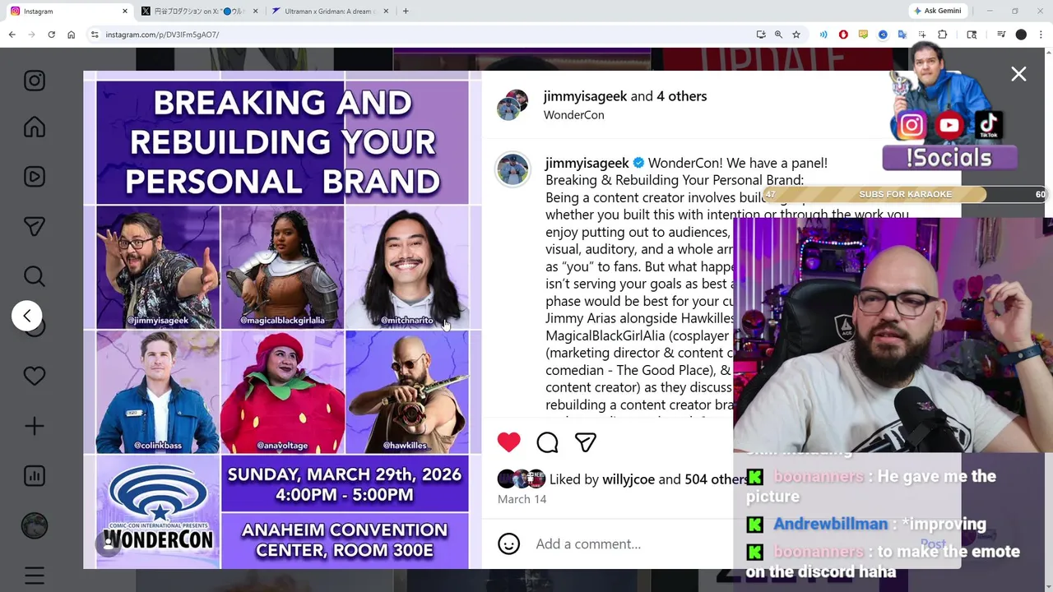This screenshot has height=592, width=1053.
Task: Click the comment bubble icon
Action: pyautogui.click(x=547, y=442)
